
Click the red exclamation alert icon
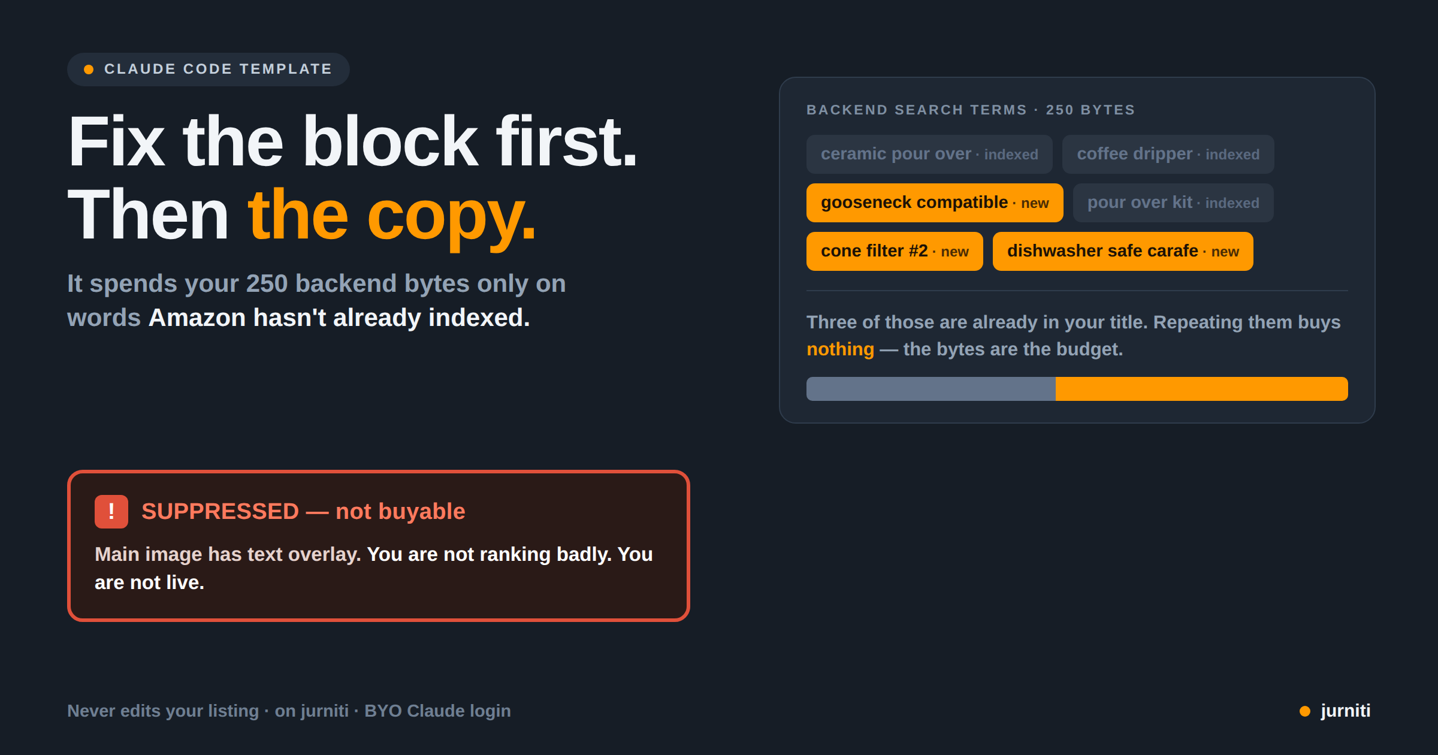point(111,512)
